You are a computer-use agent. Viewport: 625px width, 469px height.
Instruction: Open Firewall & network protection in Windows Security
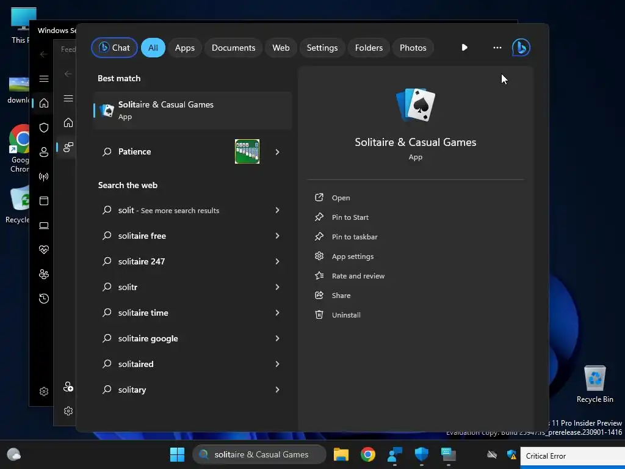(44, 176)
